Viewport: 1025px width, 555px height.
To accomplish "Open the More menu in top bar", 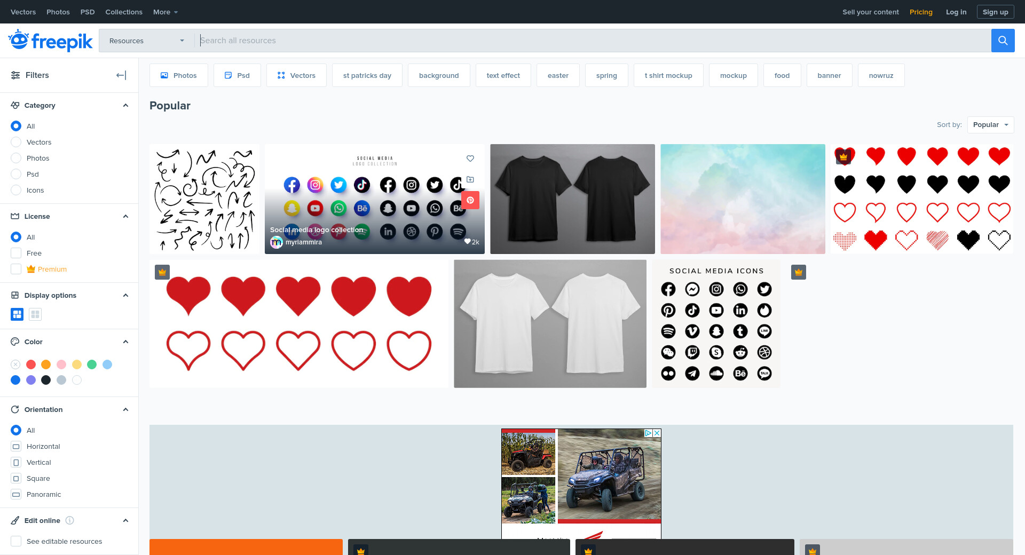I will pos(165,12).
